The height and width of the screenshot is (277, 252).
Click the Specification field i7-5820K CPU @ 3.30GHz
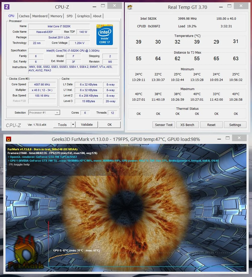(73, 51)
